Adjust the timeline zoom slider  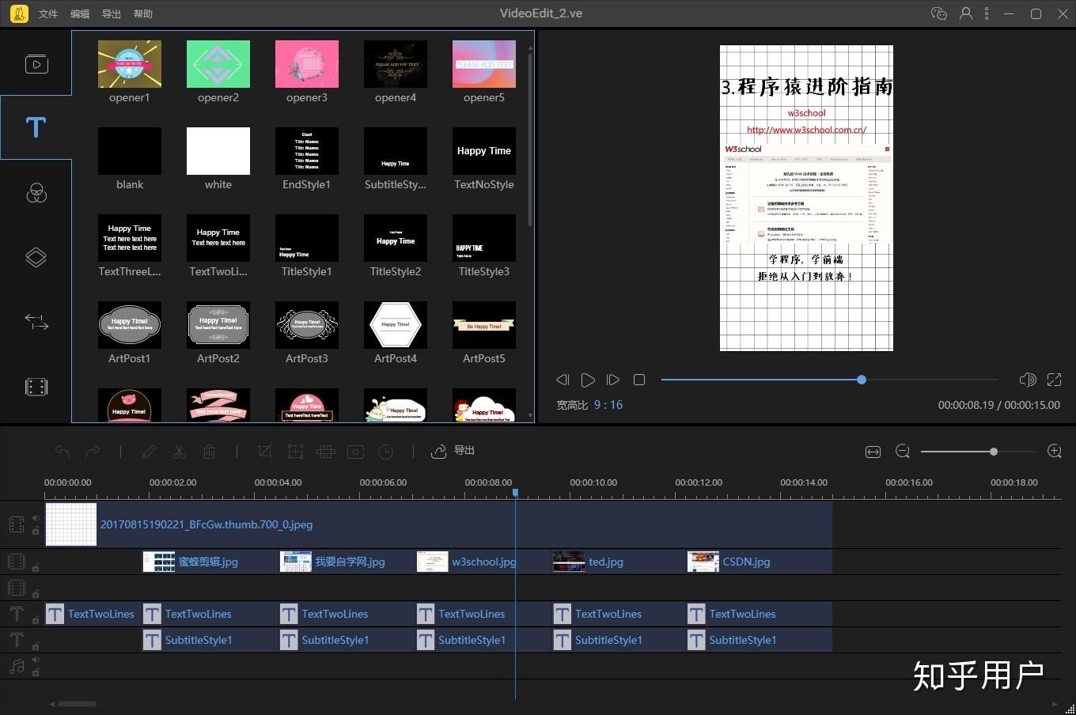coord(978,452)
